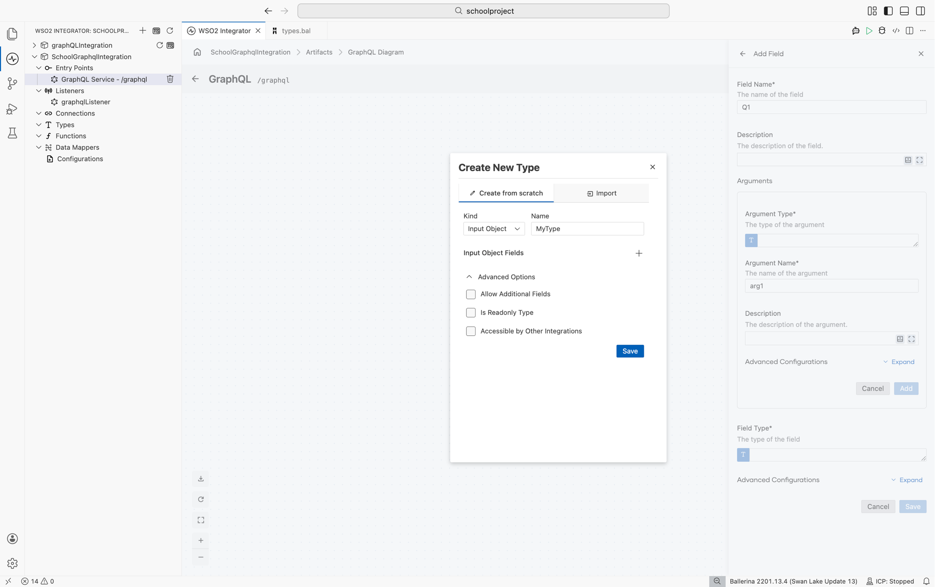
Task: Check Is Readonly Type option
Action: (x=471, y=312)
